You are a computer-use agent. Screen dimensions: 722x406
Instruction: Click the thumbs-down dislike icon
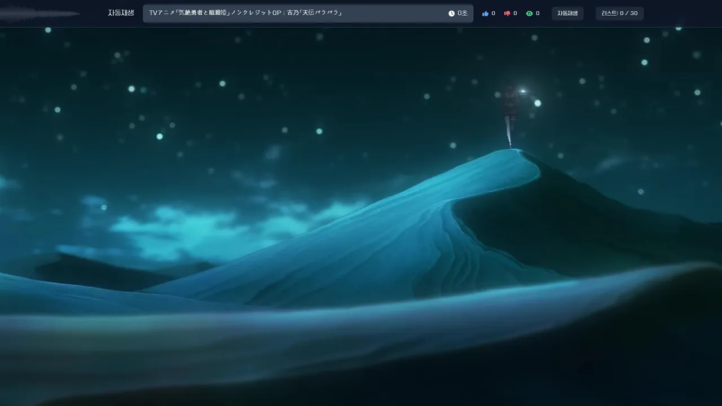(507, 14)
